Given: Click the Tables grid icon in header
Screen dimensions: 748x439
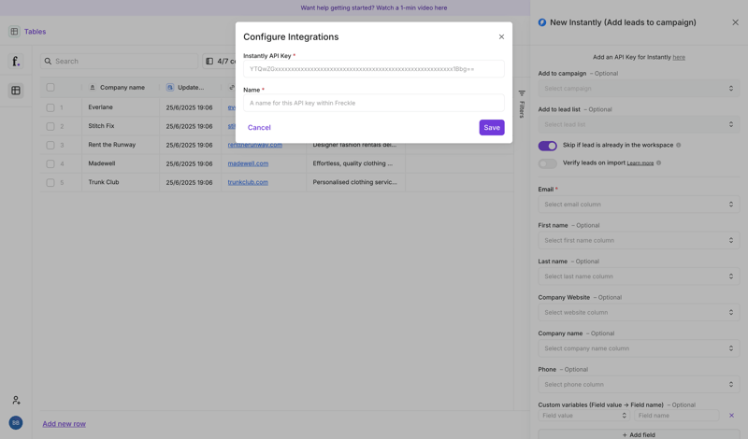Looking at the screenshot, I should [14, 32].
